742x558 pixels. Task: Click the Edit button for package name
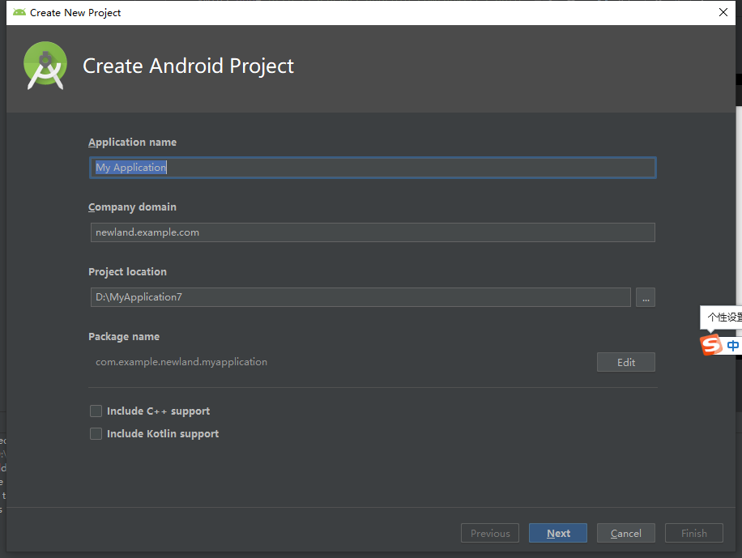tap(625, 362)
